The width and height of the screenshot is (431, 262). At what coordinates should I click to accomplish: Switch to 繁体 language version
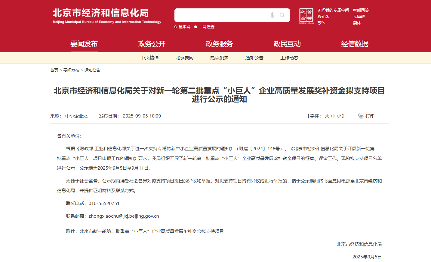click(321, 23)
